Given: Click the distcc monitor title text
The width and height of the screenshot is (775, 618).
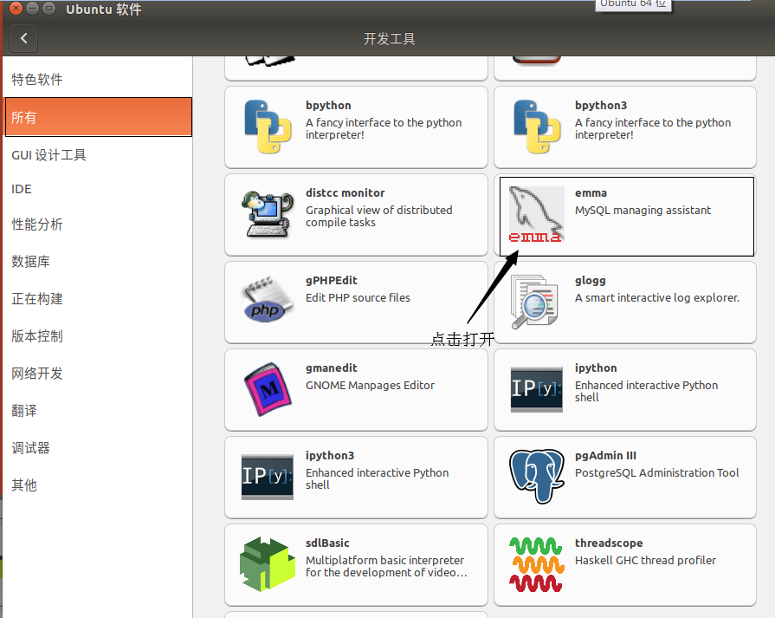Looking at the screenshot, I should 345,193.
